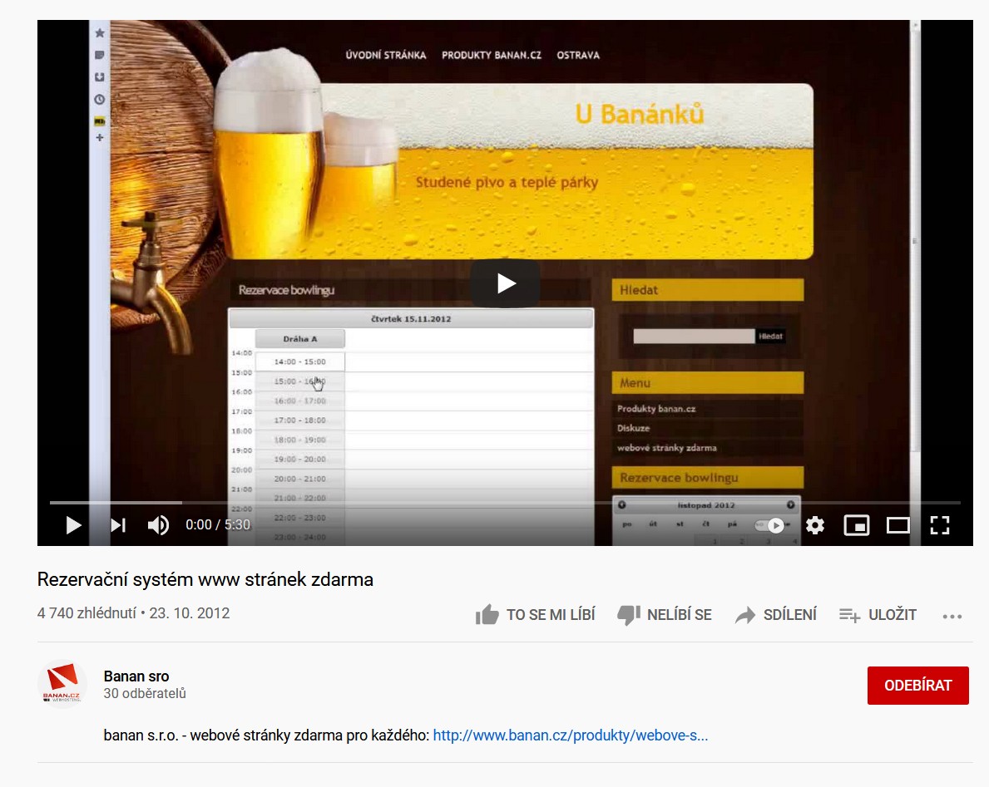Screen dimensions: 989x787
Task: Select the PRODUKTY BANAN.CZ menu item
Action: pyautogui.click(x=489, y=54)
